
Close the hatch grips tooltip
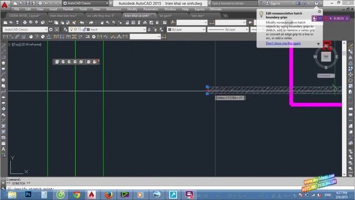pyautogui.click(x=319, y=11)
